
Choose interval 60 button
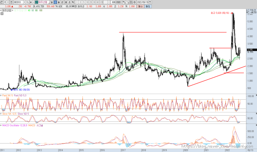(x=98, y=2)
